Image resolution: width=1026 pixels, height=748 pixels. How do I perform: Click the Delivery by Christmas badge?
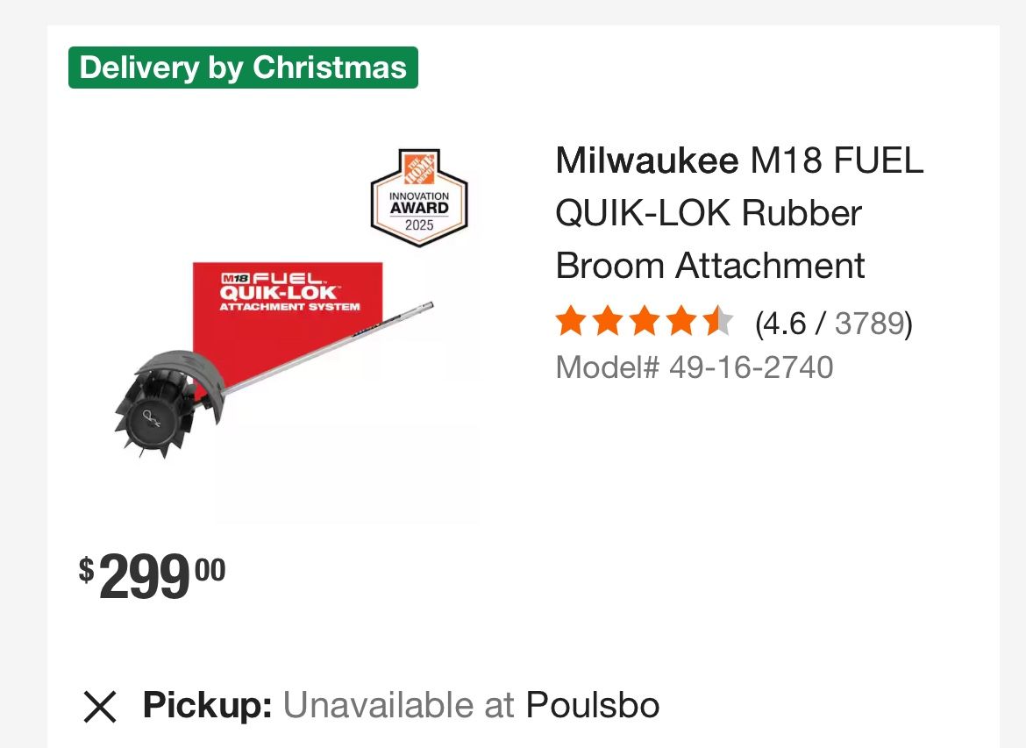pyautogui.click(x=243, y=67)
